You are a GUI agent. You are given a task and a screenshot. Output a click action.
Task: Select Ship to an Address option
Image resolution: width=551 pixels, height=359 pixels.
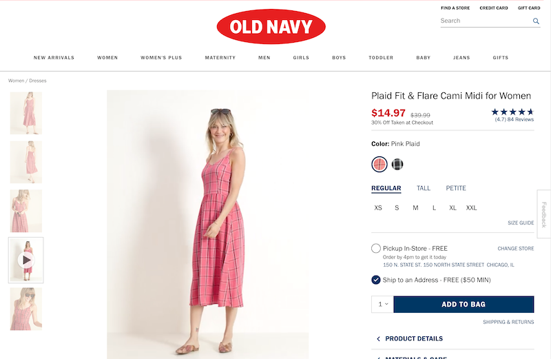tap(376, 280)
